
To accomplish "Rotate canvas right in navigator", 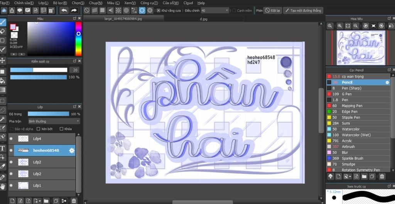I will pyautogui.click(x=381, y=26).
